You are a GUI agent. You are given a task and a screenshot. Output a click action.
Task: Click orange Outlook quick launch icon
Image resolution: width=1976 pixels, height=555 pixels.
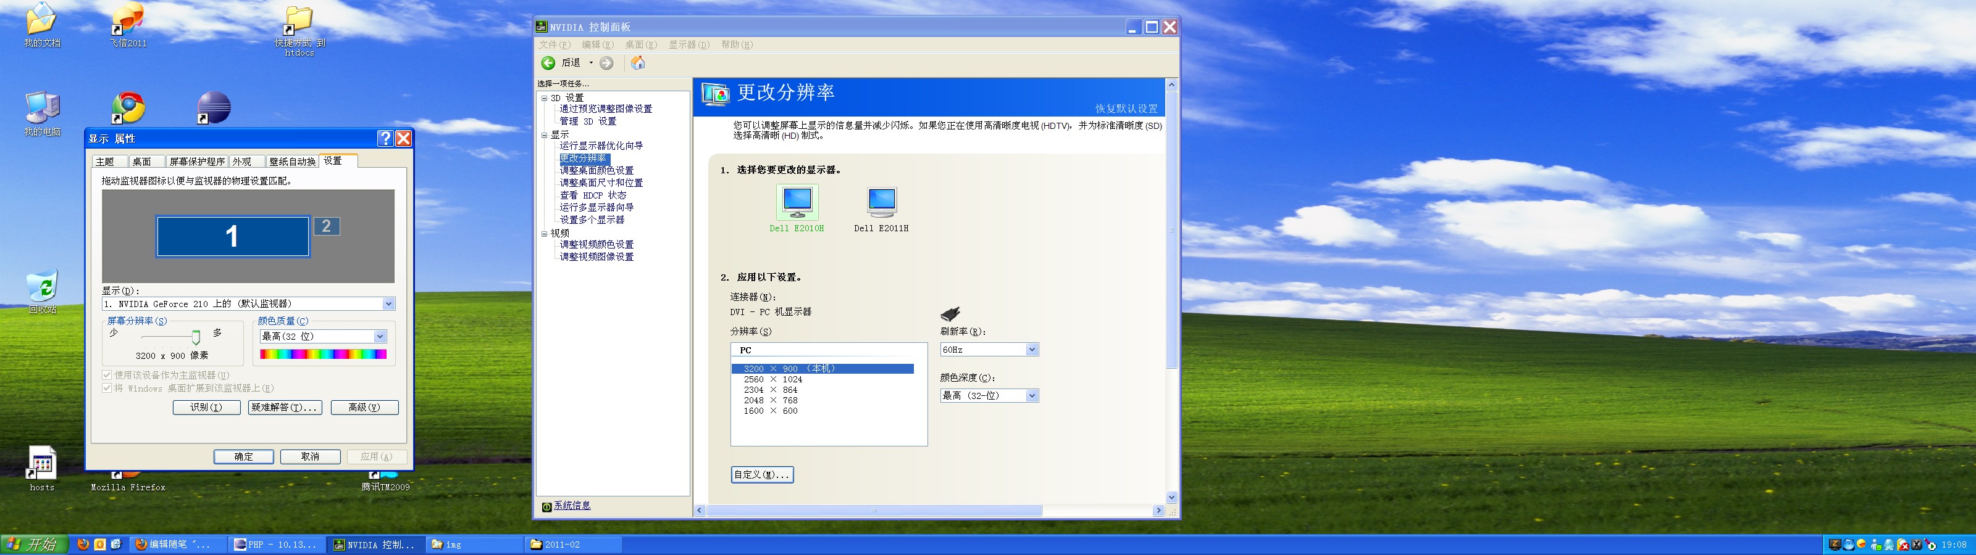pyautogui.click(x=99, y=545)
